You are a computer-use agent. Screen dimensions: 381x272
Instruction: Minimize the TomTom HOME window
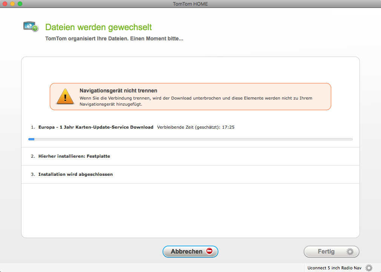pos(12,4)
